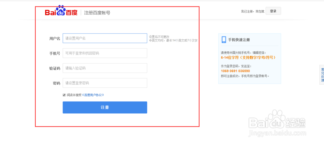Click the number 1069 0691 036590
Viewport: 324px width, 144px height.
coord(235,71)
